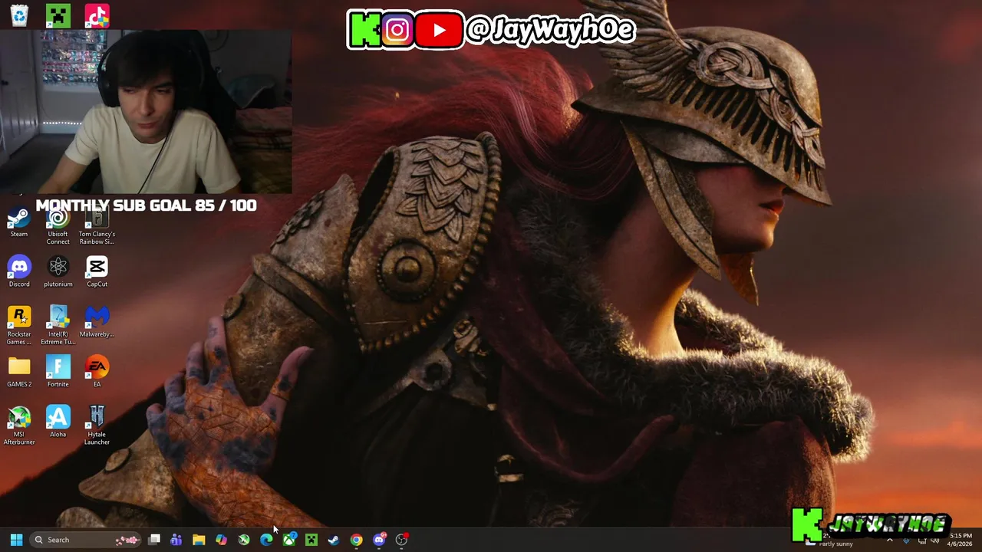Click the taskbar Search box
Image resolution: width=982 pixels, height=552 pixels.
85,540
